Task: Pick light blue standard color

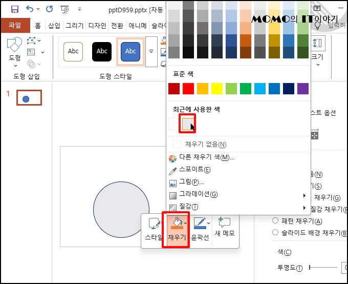Action: click(260, 89)
